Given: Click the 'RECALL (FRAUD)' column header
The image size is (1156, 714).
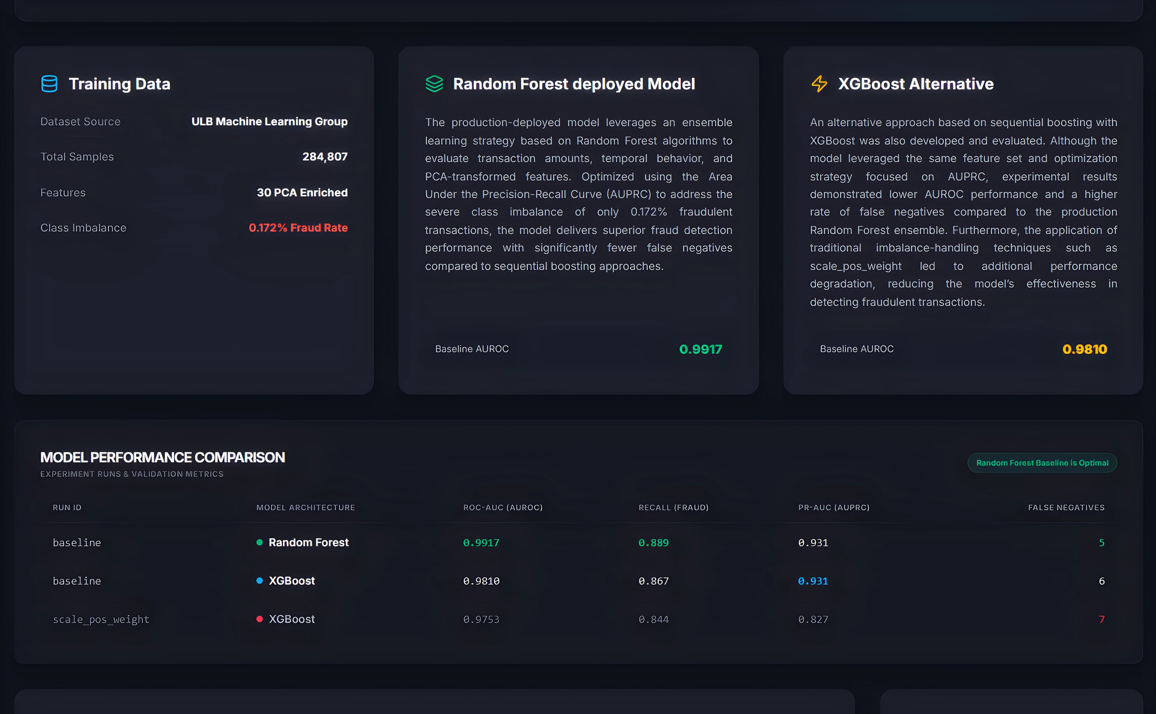Looking at the screenshot, I should 673,507.
